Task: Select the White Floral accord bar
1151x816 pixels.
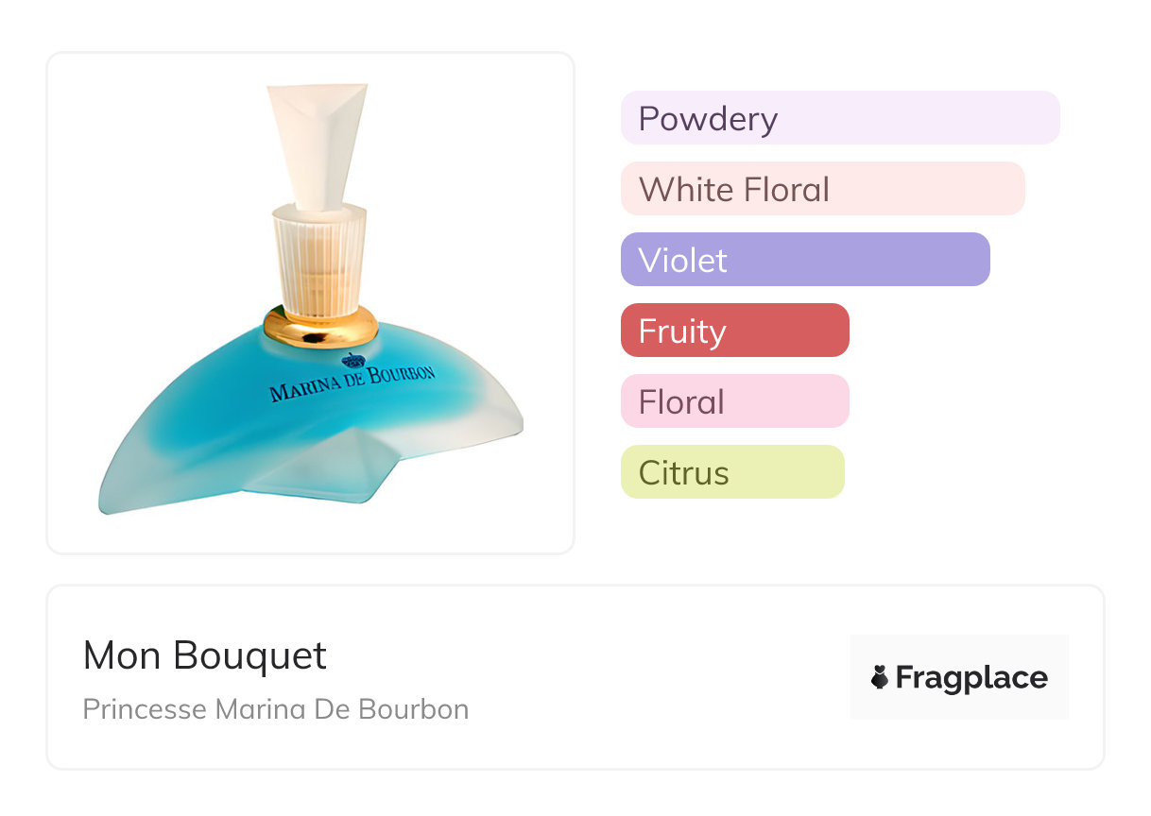Action: (x=823, y=189)
